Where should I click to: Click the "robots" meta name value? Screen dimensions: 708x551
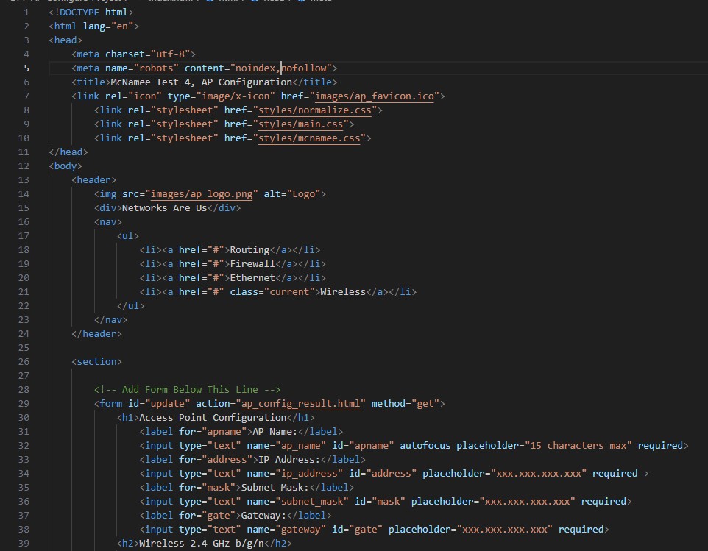coord(156,68)
